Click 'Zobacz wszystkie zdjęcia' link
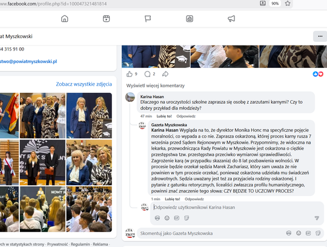Screen dimensions: 327x247 (x=84, y=84)
